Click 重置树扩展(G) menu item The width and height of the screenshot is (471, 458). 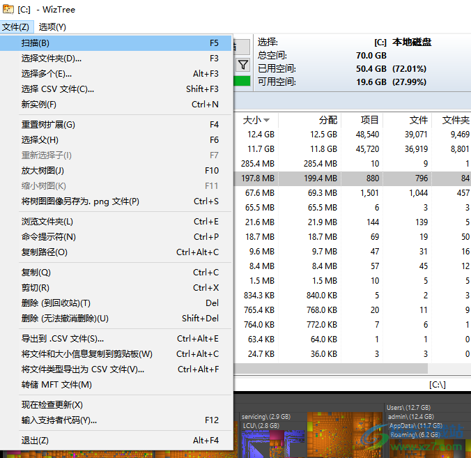[116, 124]
